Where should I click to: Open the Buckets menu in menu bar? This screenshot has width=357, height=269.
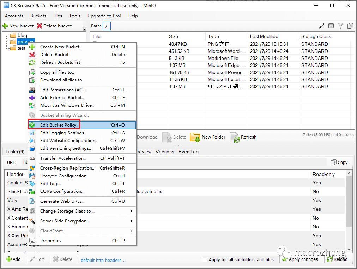pos(38,16)
